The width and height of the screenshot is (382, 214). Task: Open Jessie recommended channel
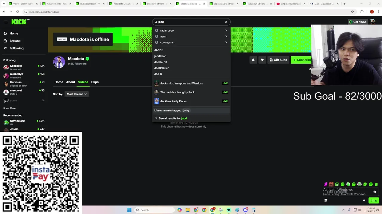click(24, 129)
